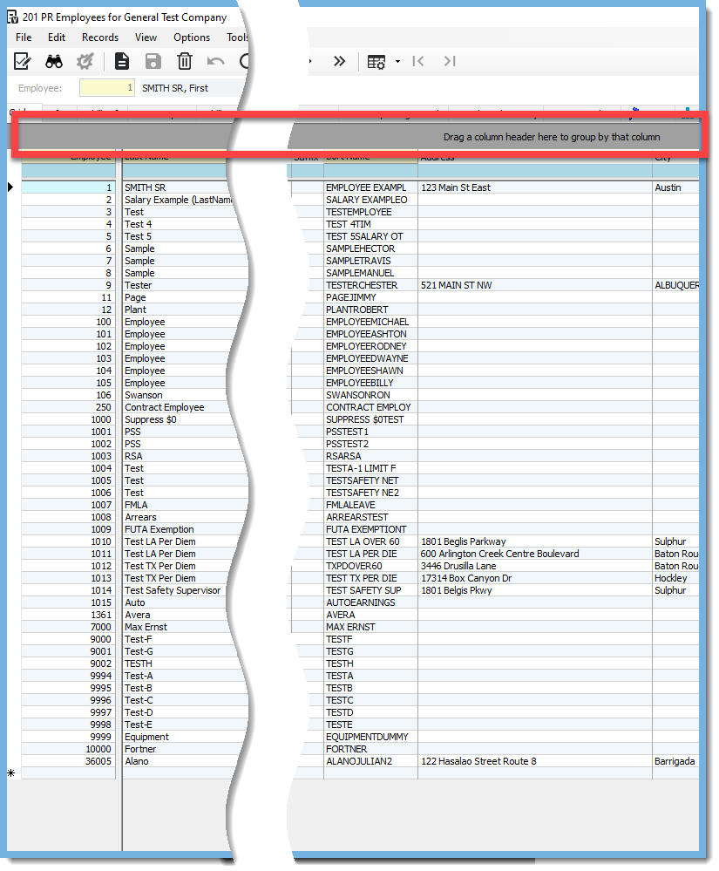Click the application icon in title bar
The height and width of the screenshot is (871, 719).
(x=12, y=17)
